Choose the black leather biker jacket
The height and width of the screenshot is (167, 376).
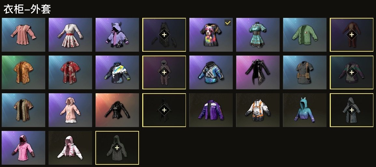click(117, 110)
